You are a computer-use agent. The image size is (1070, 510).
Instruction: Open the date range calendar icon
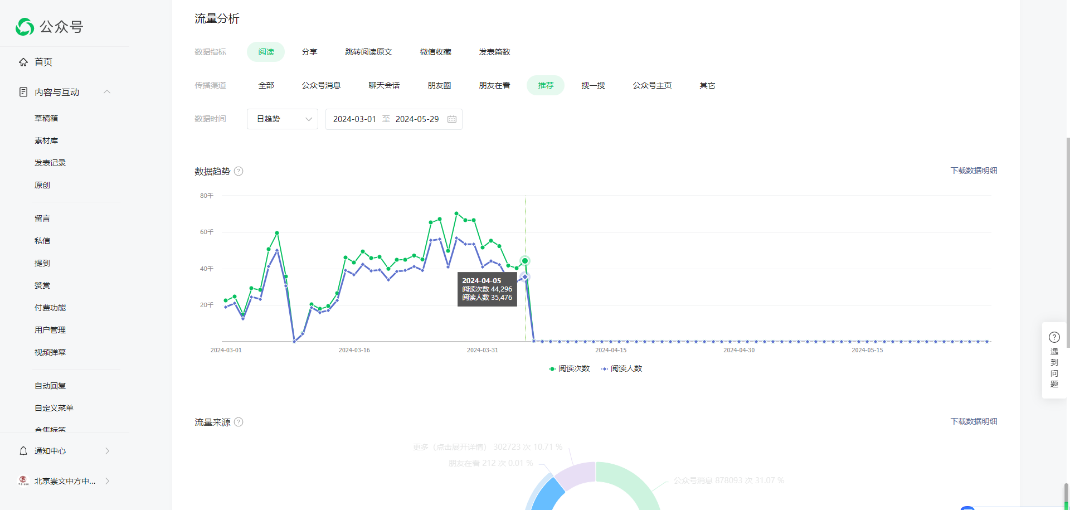pyautogui.click(x=452, y=119)
